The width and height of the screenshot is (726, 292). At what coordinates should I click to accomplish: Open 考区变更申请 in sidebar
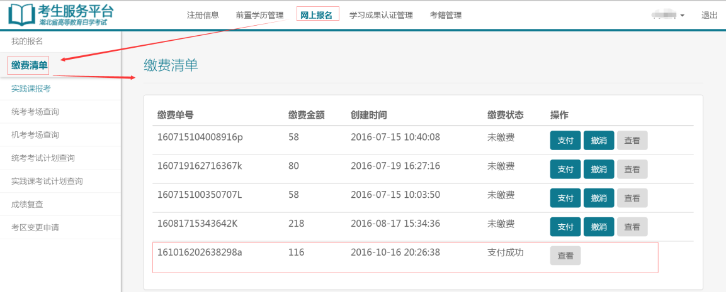35,227
